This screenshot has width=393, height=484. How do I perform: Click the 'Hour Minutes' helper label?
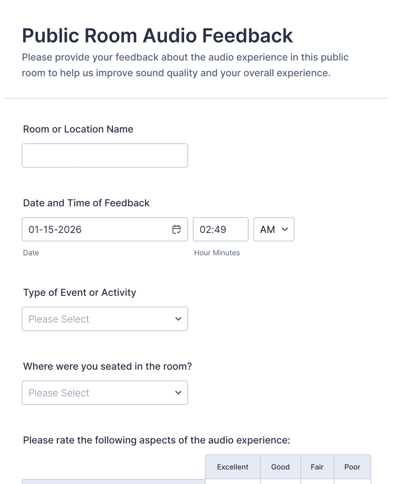[x=217, y=253]
